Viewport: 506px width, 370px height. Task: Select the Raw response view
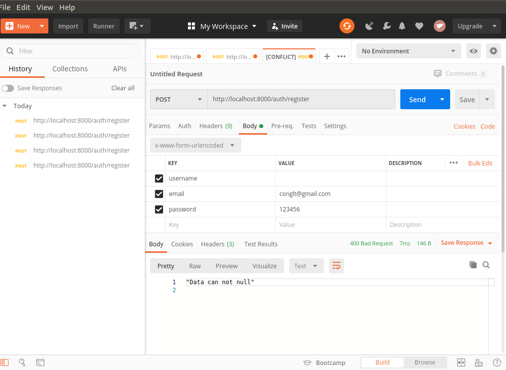pos(195,266)
